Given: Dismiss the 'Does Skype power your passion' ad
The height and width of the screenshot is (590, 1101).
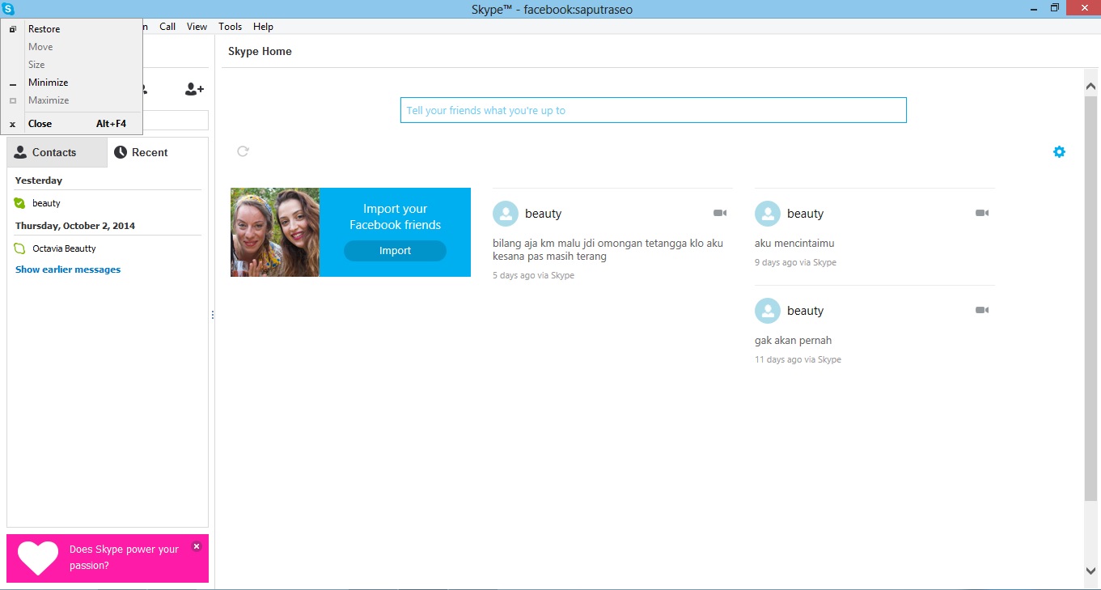Looking at the screenshot, I should point(196,545).
